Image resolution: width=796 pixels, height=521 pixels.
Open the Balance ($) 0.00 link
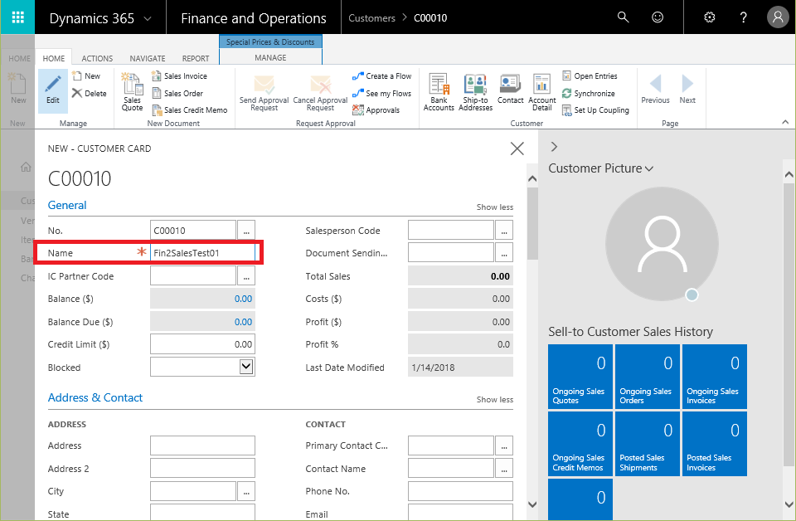(243, 299)
